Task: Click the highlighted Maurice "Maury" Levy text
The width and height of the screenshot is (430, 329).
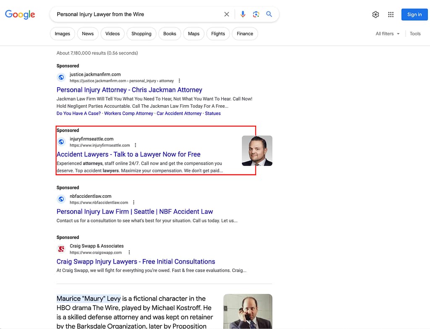Action: 89,299
